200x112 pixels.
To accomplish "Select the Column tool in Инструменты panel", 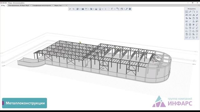I will [x=197, y=12].
